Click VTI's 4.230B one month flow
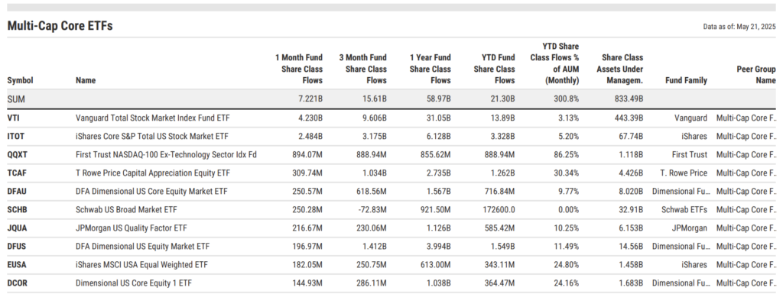This screenshot has width=783, height=294. click(310, 118)
